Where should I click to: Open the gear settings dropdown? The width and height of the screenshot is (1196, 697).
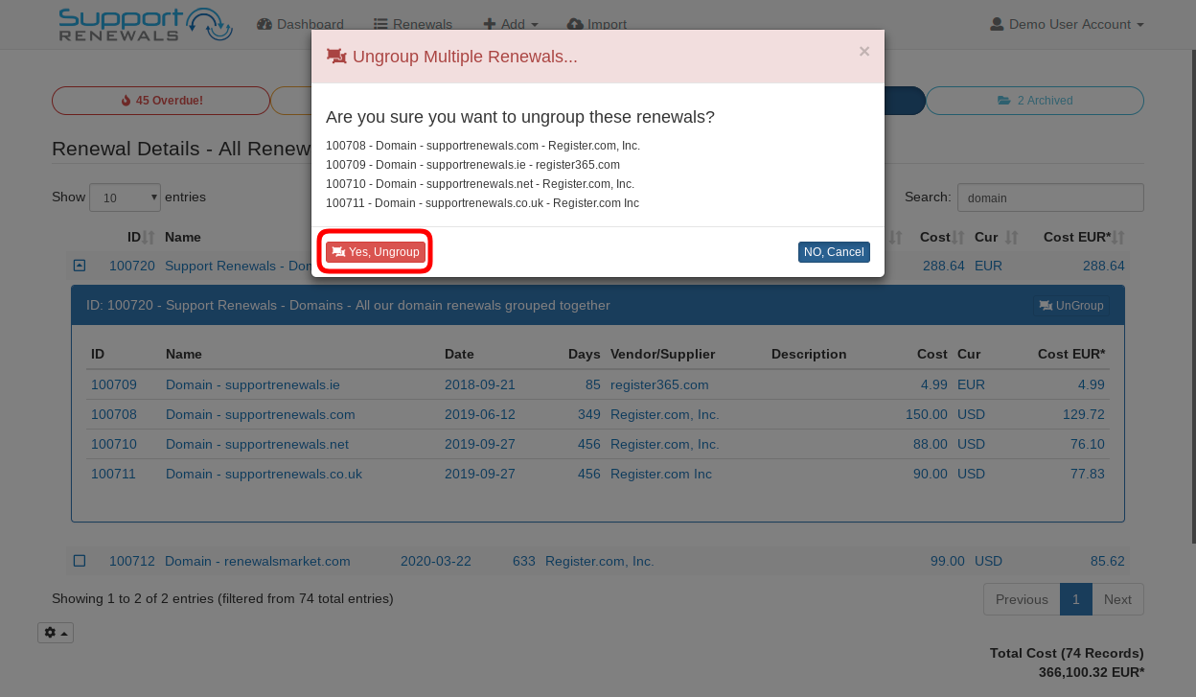pos(56,633)
